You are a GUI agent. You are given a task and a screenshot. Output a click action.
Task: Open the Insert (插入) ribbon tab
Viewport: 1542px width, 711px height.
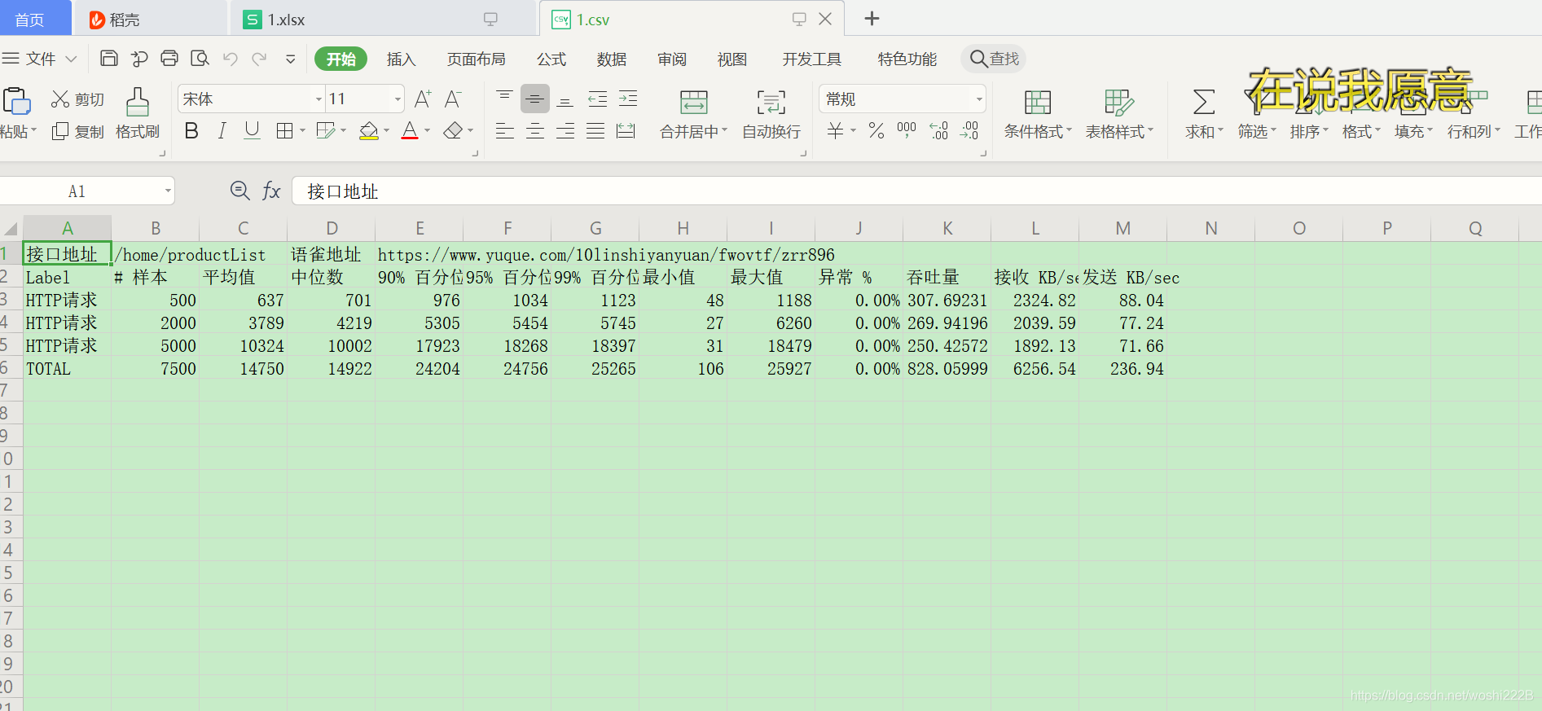coord(401,59)
